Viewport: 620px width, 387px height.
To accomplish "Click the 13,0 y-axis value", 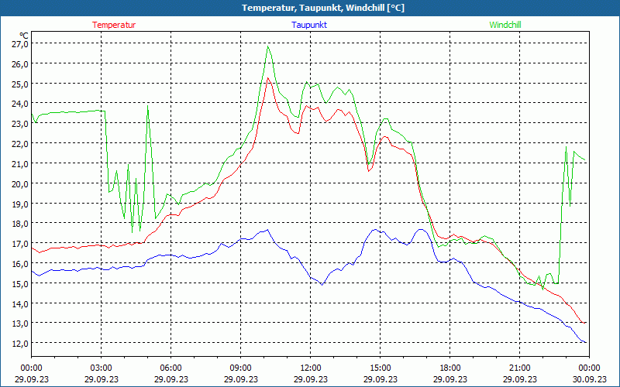I will (20, 324).
